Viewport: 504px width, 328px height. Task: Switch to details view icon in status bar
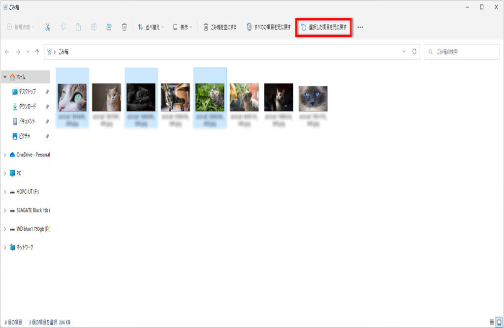point(491,322)
